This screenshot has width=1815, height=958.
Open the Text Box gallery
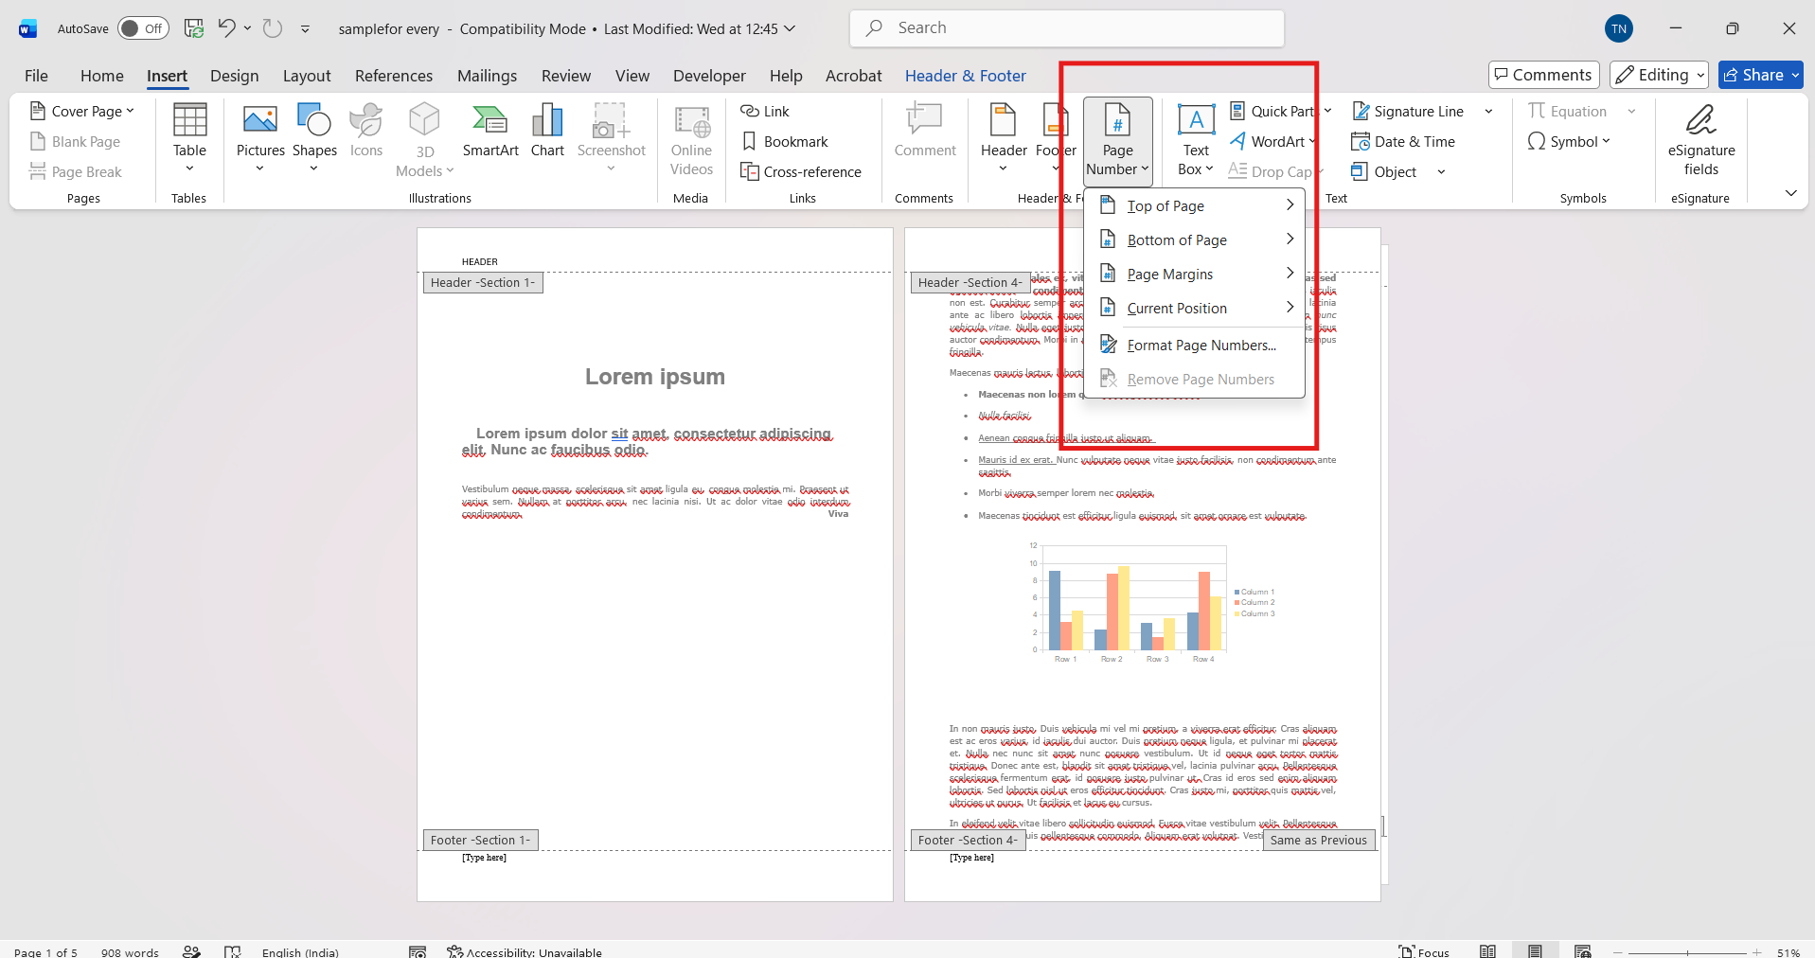click(x=1196, y=139)
